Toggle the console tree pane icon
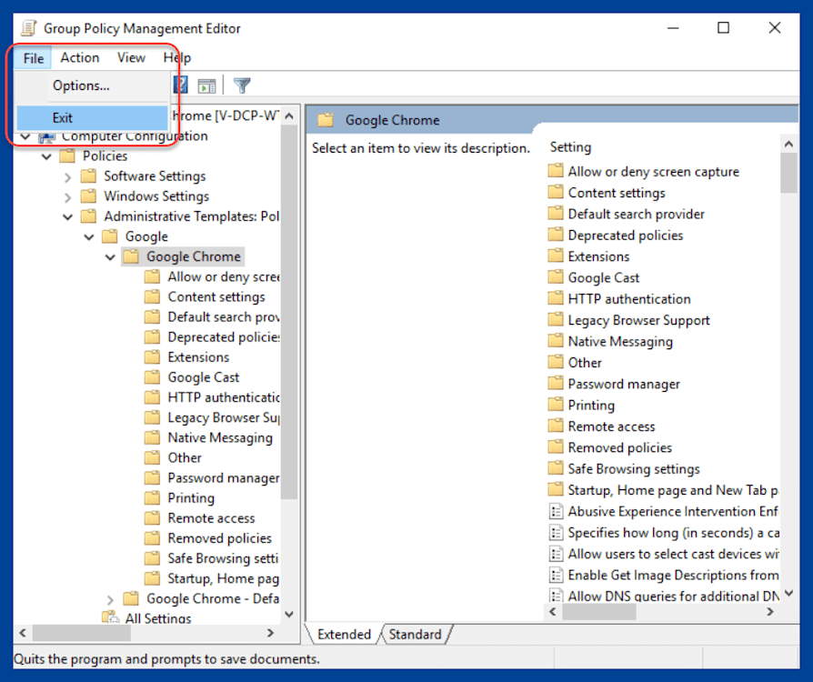813x682 pixels. pos(207,85)
